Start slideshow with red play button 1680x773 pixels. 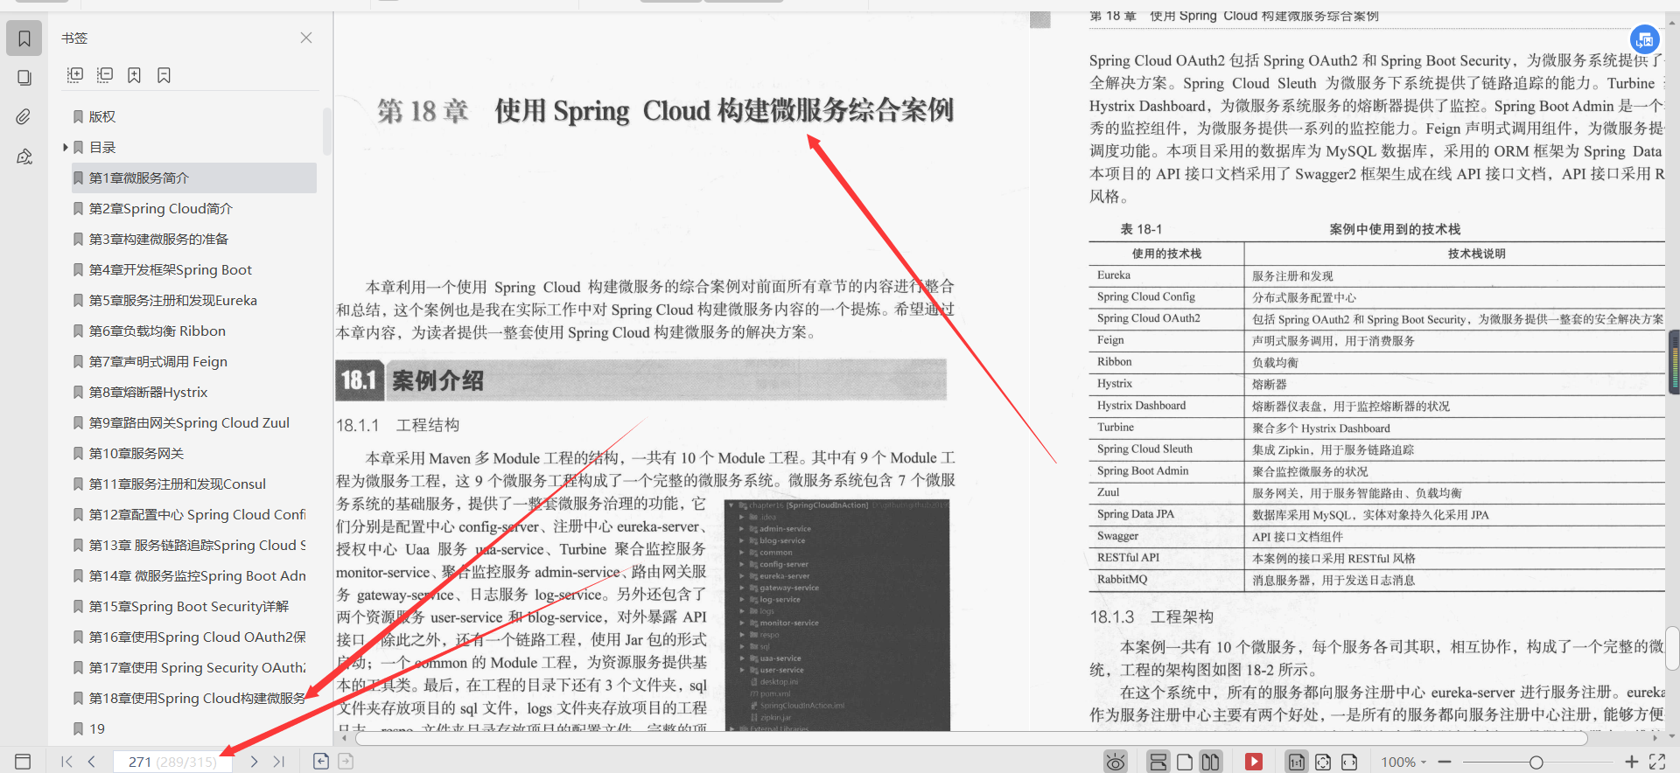click(1254, 762)
